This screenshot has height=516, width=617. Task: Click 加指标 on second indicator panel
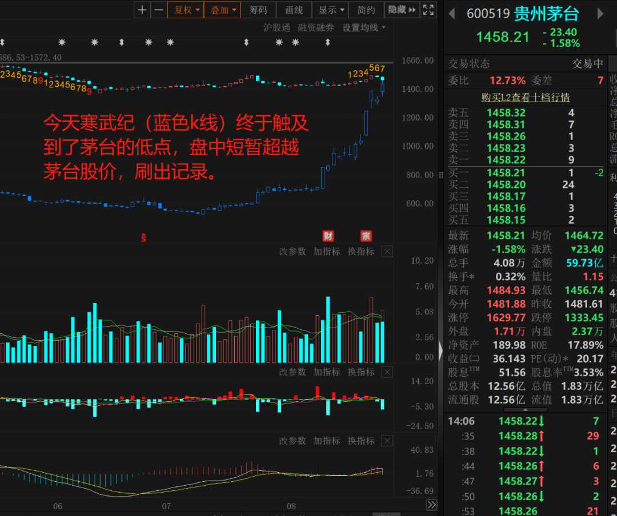pyautogui.click(x=327, y=372)
